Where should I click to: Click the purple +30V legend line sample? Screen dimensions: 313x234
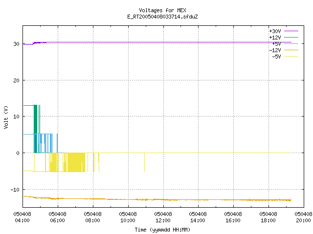click(x=291, y=31)
